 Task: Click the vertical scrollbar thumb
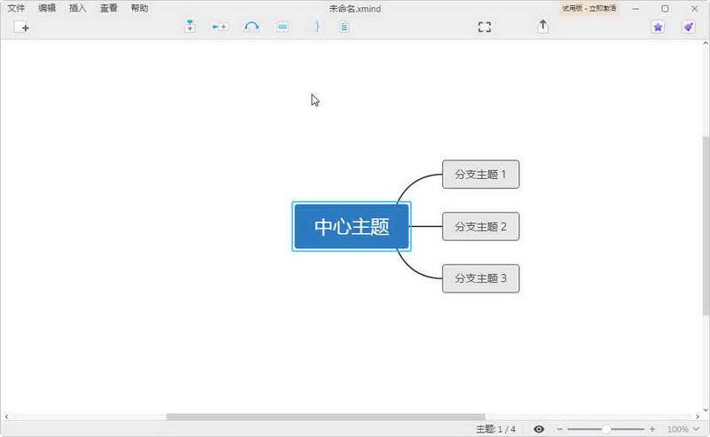706,225
